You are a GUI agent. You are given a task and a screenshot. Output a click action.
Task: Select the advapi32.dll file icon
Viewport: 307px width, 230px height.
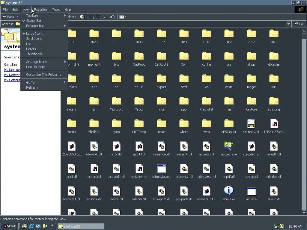(x=161, y=191)
